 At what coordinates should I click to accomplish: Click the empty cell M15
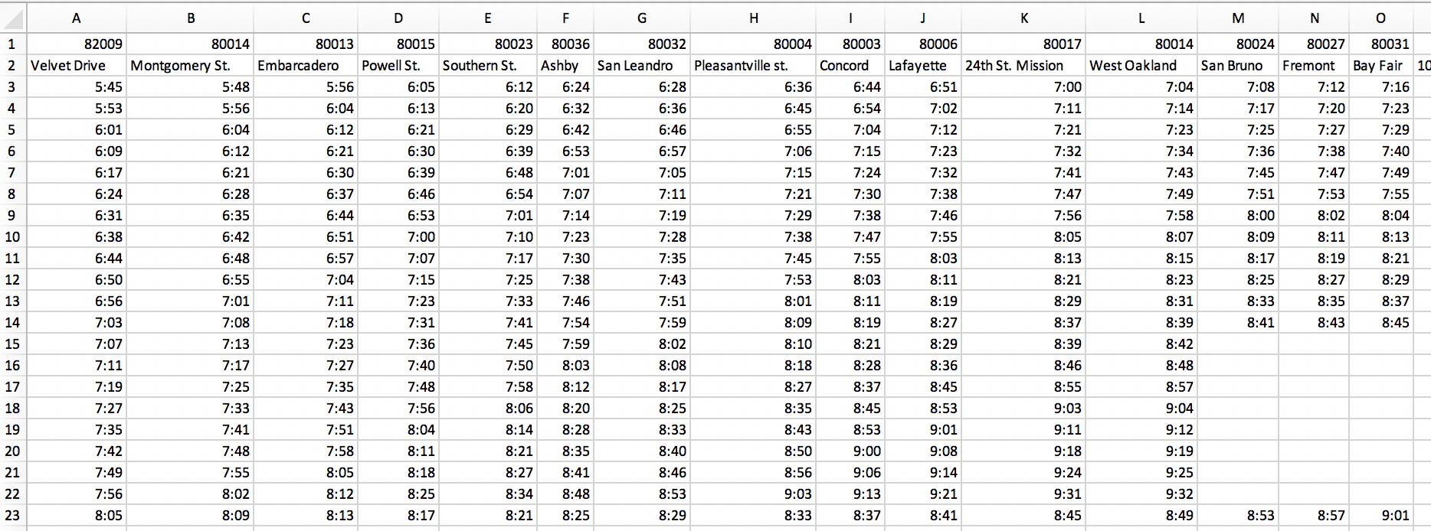1238,344
